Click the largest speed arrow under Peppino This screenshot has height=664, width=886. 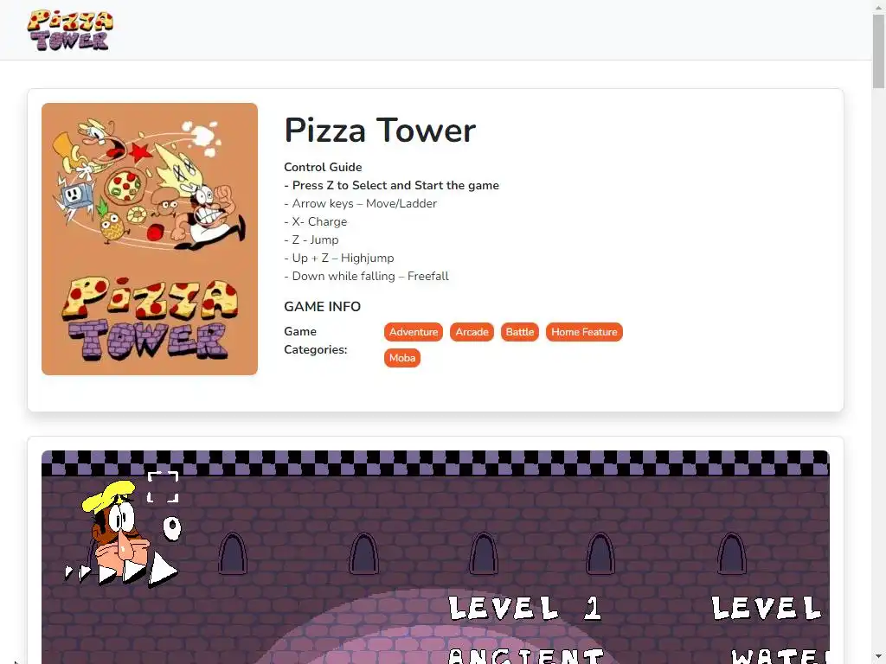(x=163, y=569)
